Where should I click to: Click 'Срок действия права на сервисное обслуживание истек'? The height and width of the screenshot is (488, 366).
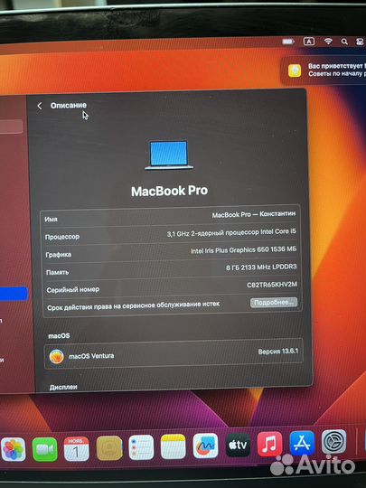click(x=133, y=306)
